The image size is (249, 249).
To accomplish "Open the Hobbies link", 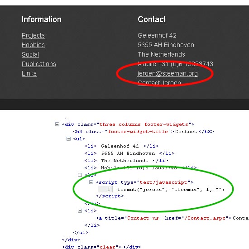I will click(33, 45).
